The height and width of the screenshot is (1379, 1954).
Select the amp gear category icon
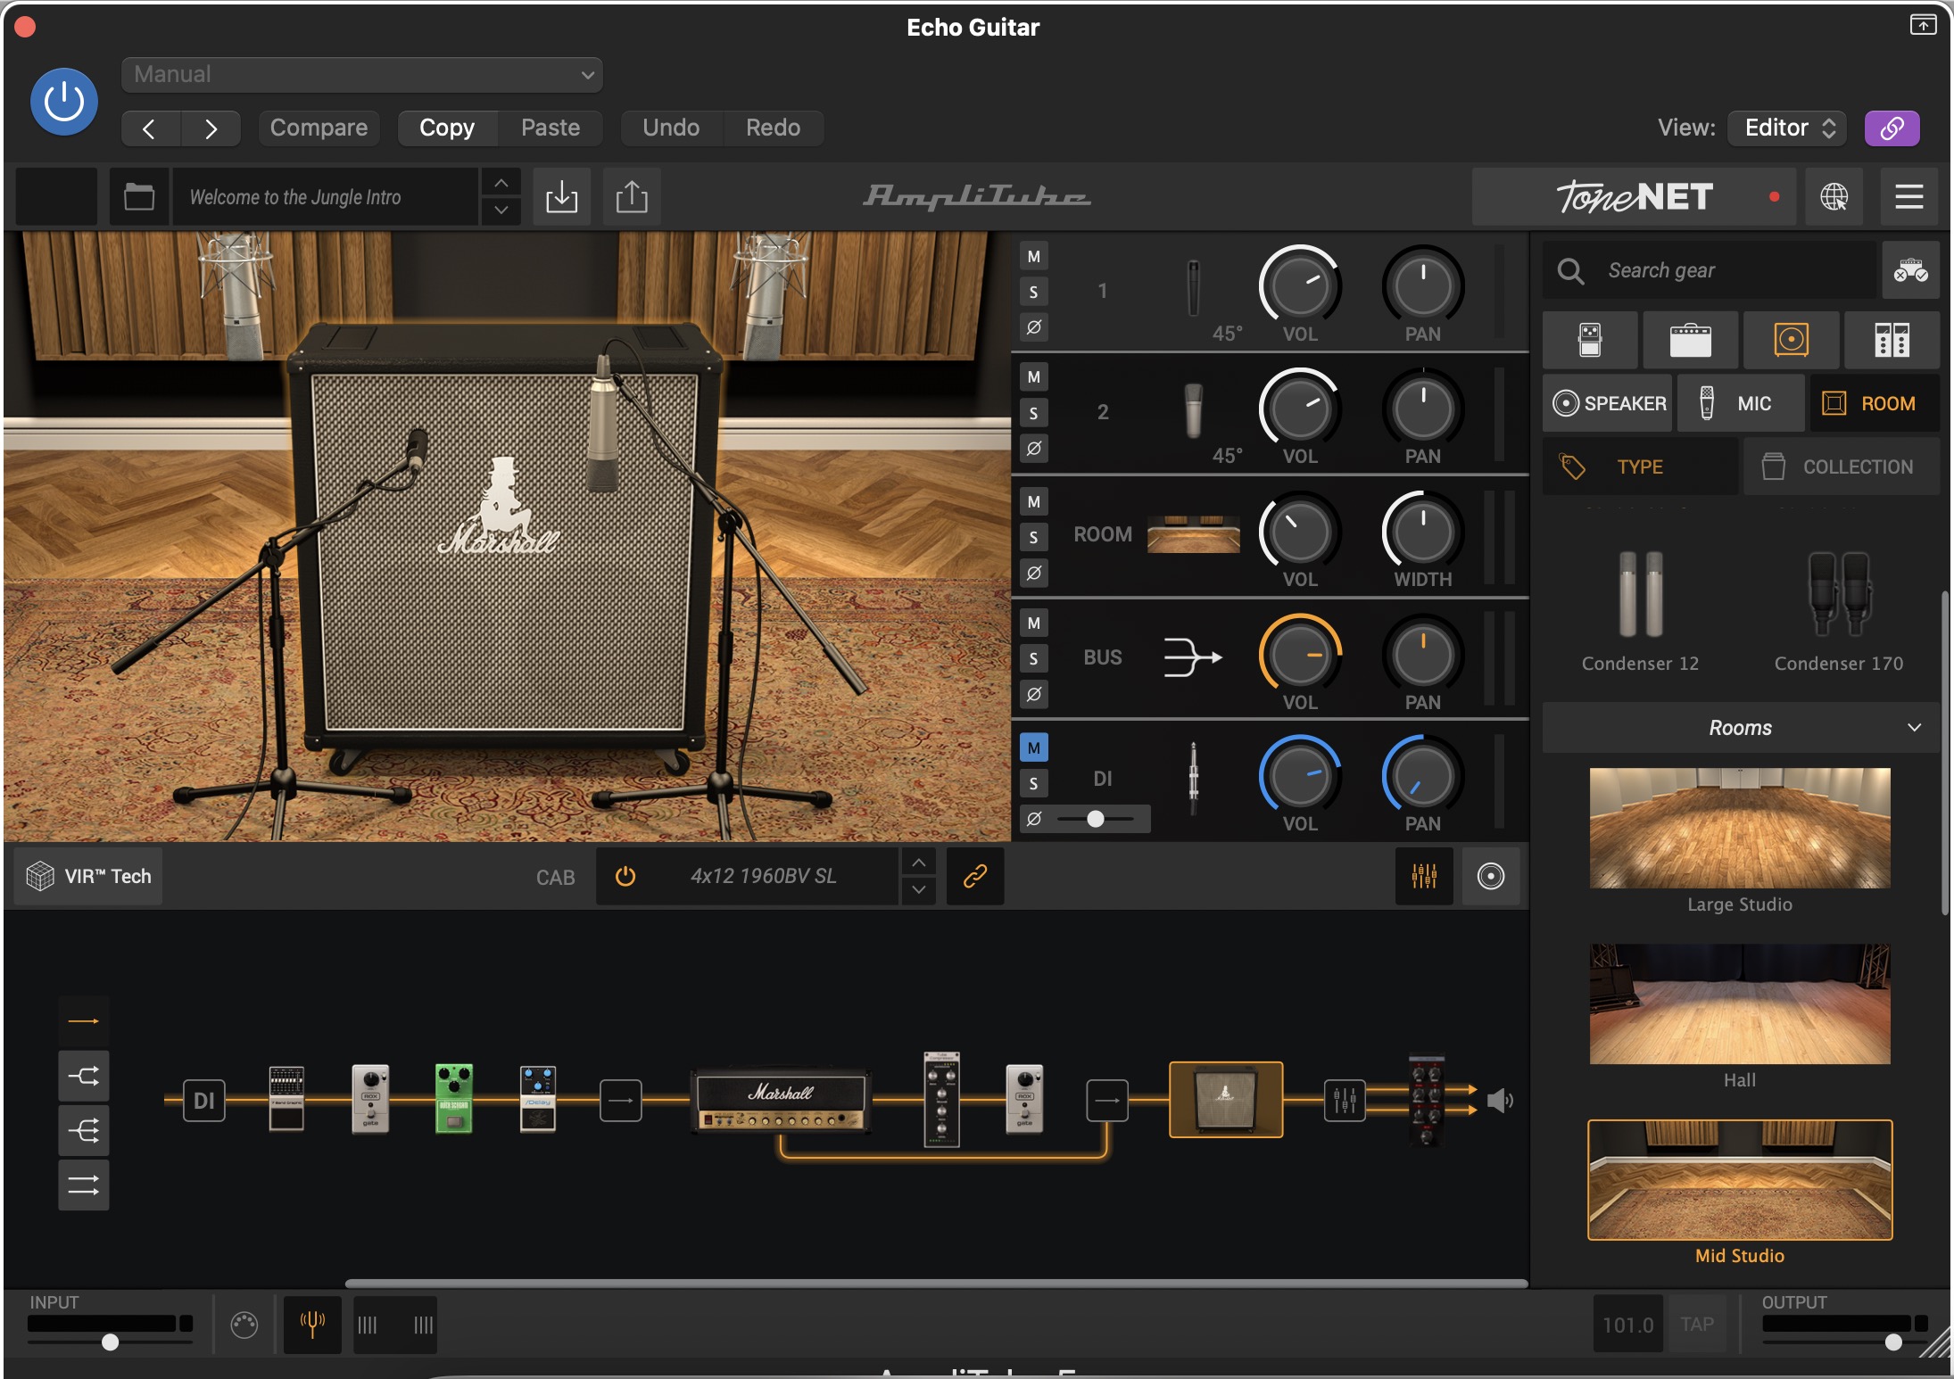[1690, 340]
